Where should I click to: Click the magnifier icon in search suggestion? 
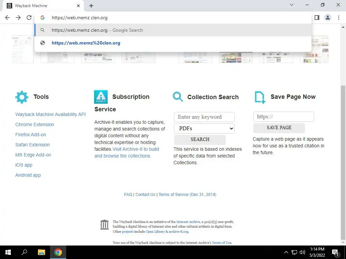[43, 30]
